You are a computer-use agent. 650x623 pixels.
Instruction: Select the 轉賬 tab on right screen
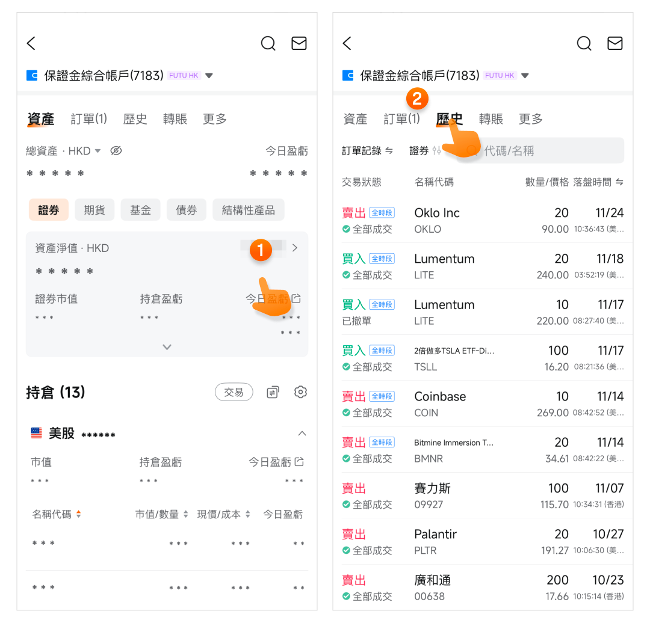pos(491,119)
